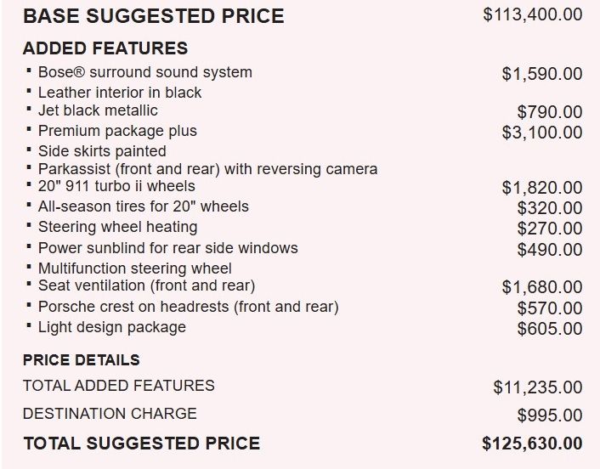Screen dimensions: 600x469
Task: Click Parkassist with reversing camera item
Action: (x=207, y=169)
